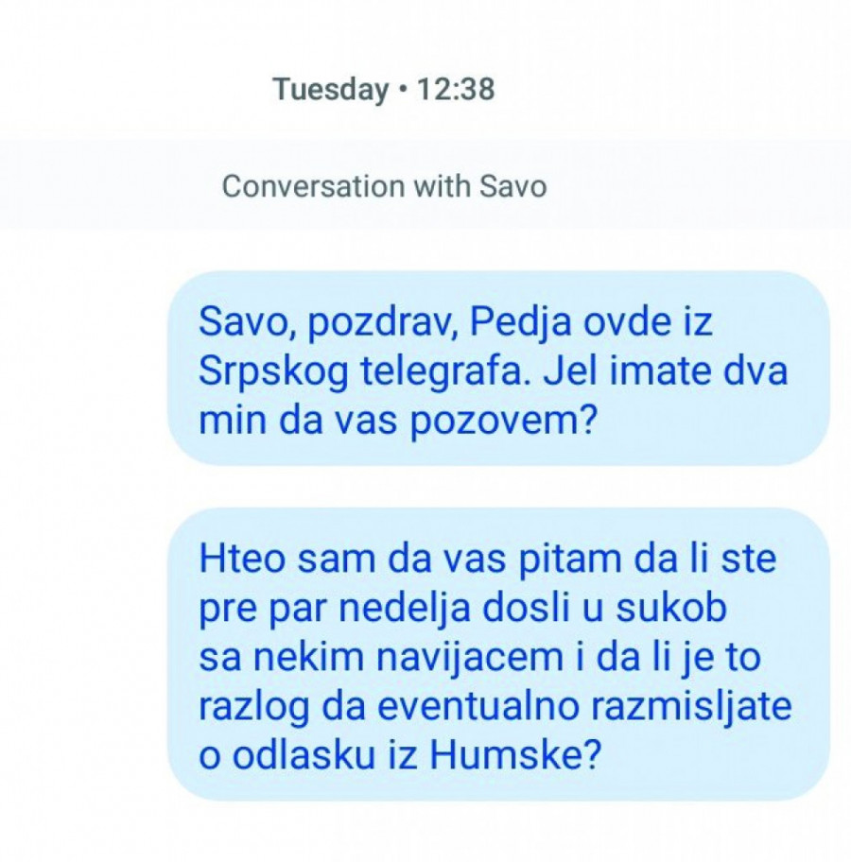Viewport: 851px width, 862px height.
Task: Select the second message about Humske
Action: point(498,654)
